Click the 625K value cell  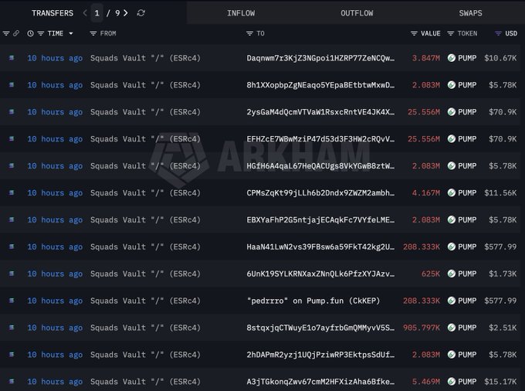click(x=431, y=274)
